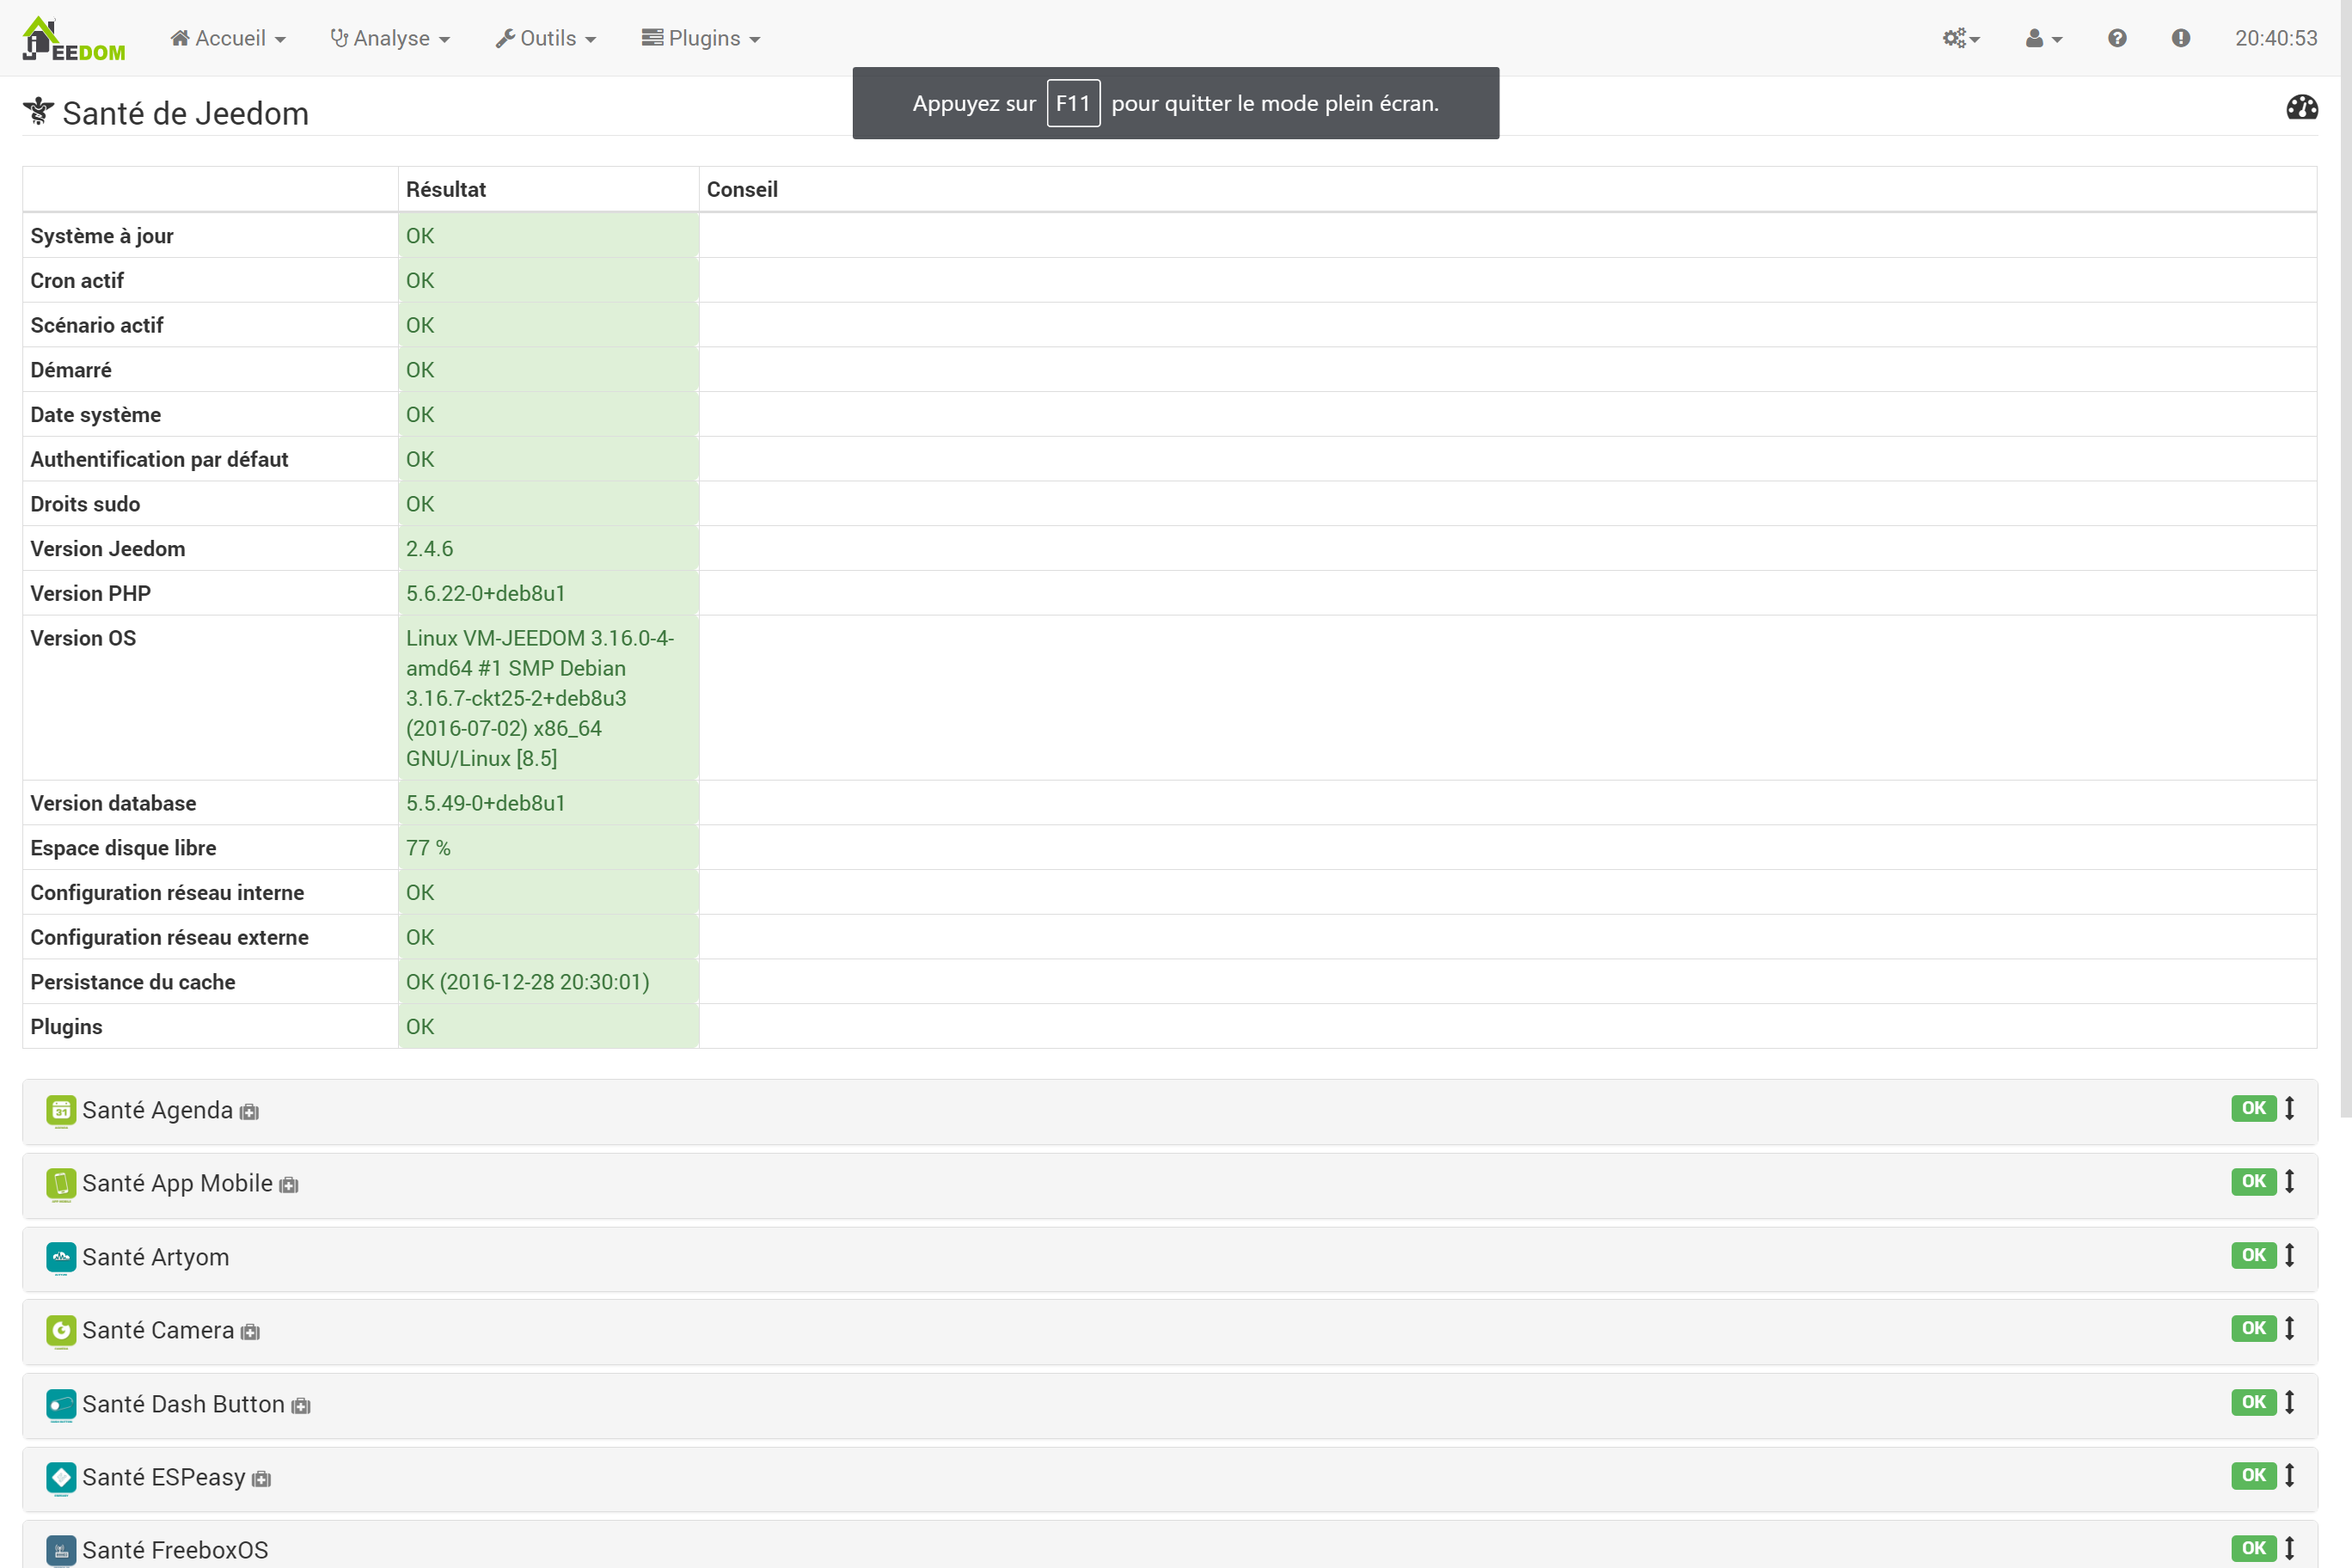Expand the Santé Dash Button panel arrow
The height and width of the screenshot is (1568, 2352).
[2290, 1402]
